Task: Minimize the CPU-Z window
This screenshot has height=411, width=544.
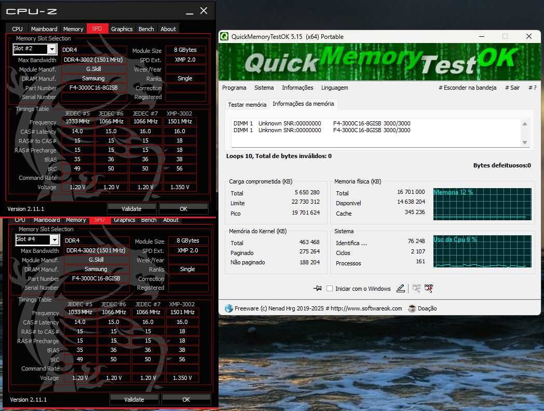Action: (x=189, y=11)
